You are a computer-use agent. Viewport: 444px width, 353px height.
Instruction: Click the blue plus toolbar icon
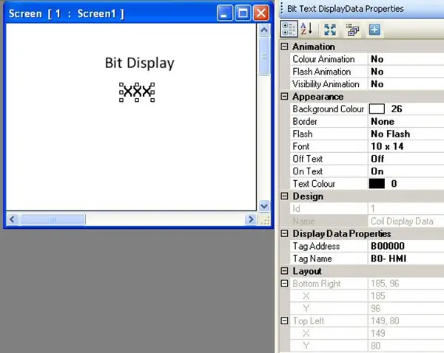[x=374, y=30]
